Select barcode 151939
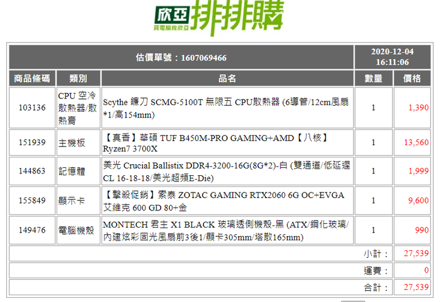This screenshot has height=302, width=443. [32, 142]
